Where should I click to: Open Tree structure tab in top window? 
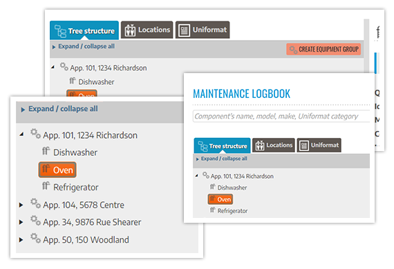(x=84, y=30)
